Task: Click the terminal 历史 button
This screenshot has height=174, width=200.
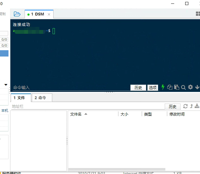Action: click(x=138, y=87)
